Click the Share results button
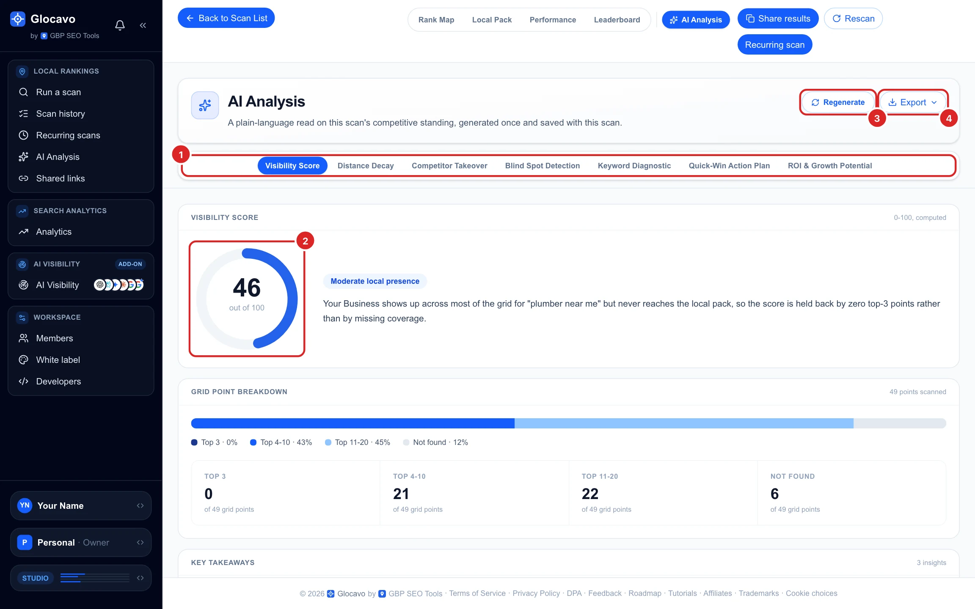975x609 pixels. tap(778, 19)
